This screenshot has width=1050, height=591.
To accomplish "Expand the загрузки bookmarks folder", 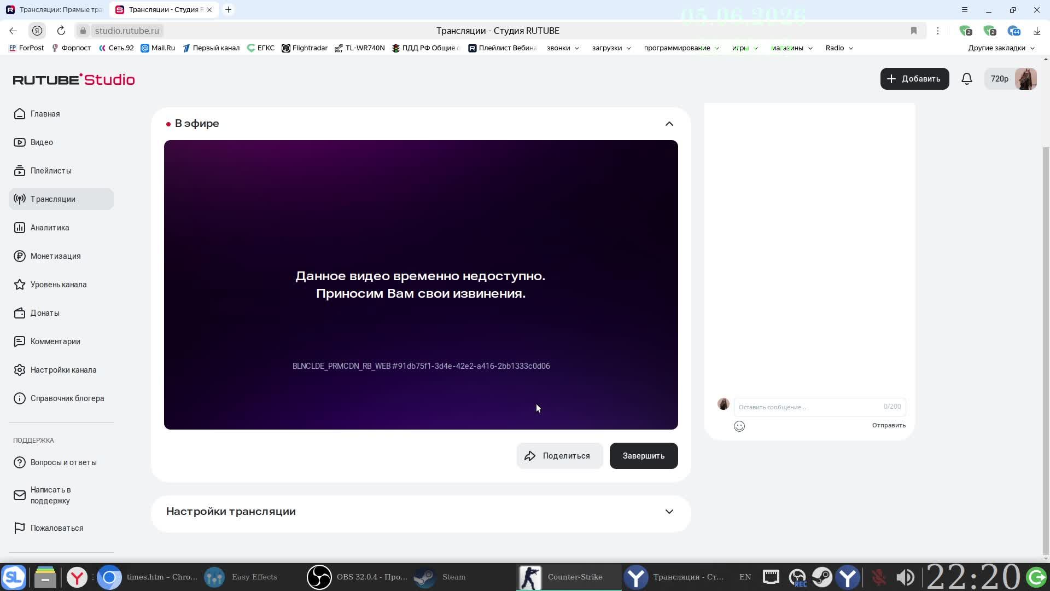I will click(611, 48).
